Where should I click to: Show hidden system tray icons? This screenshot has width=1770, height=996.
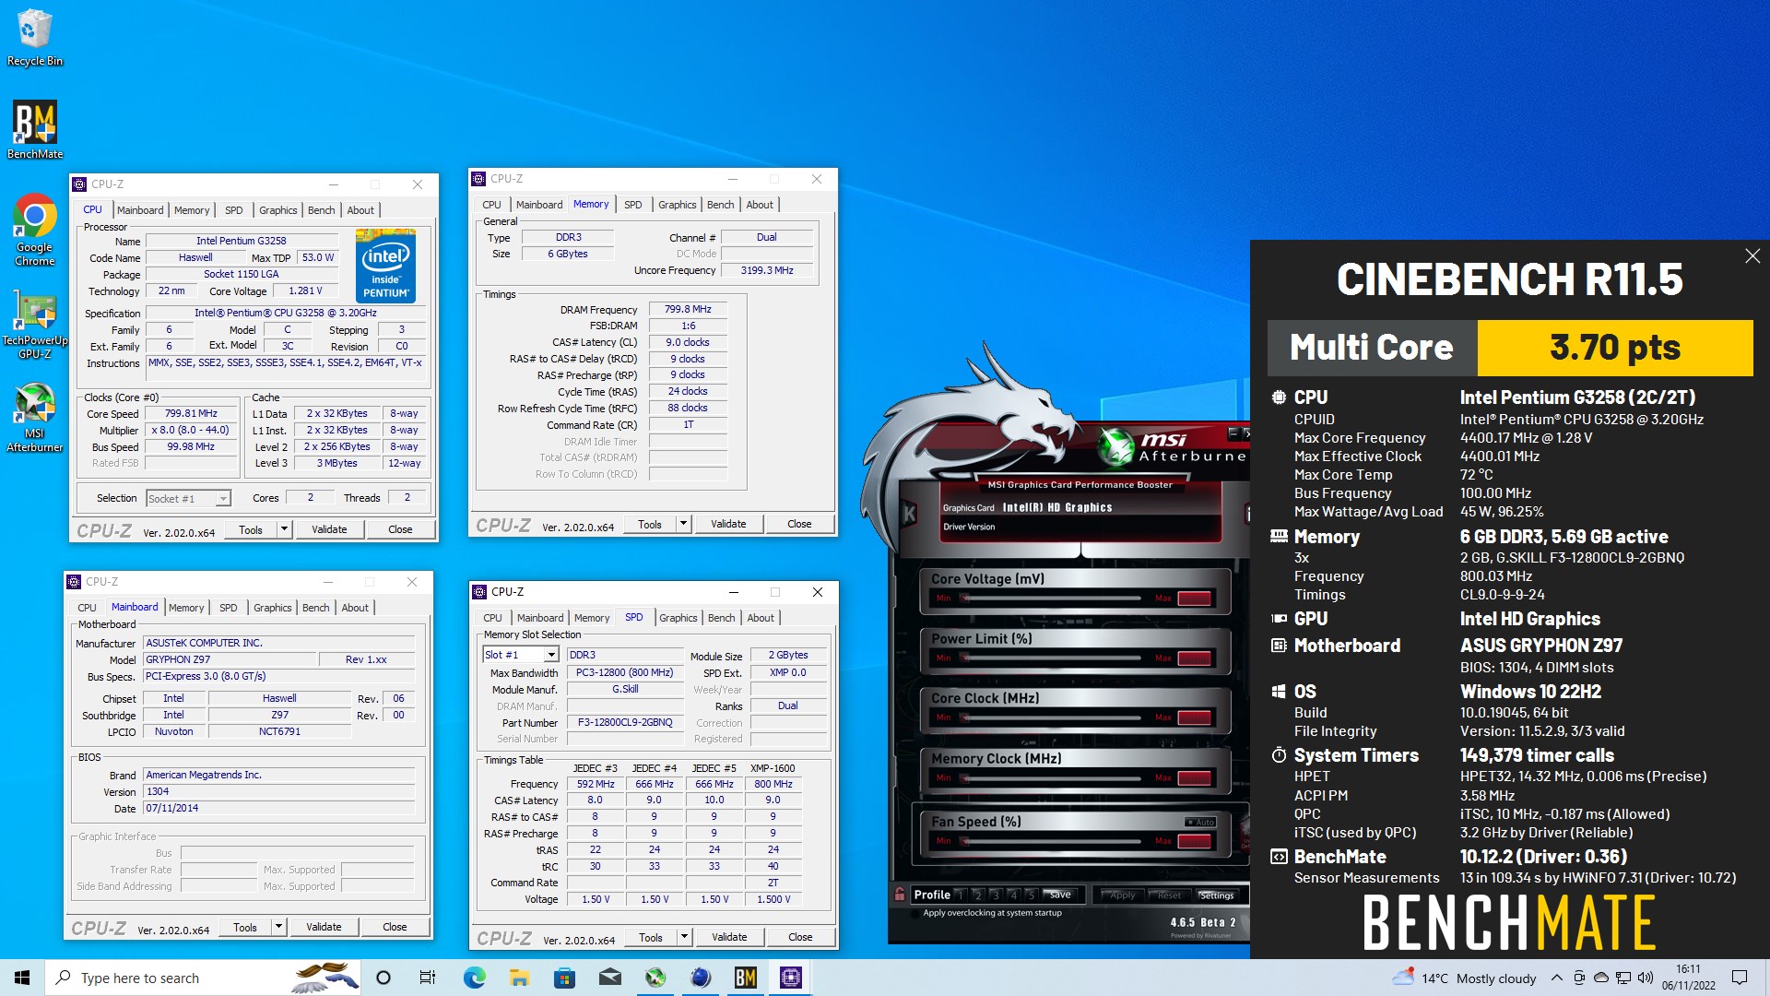pyautogui.click(x=1556, y=978)
